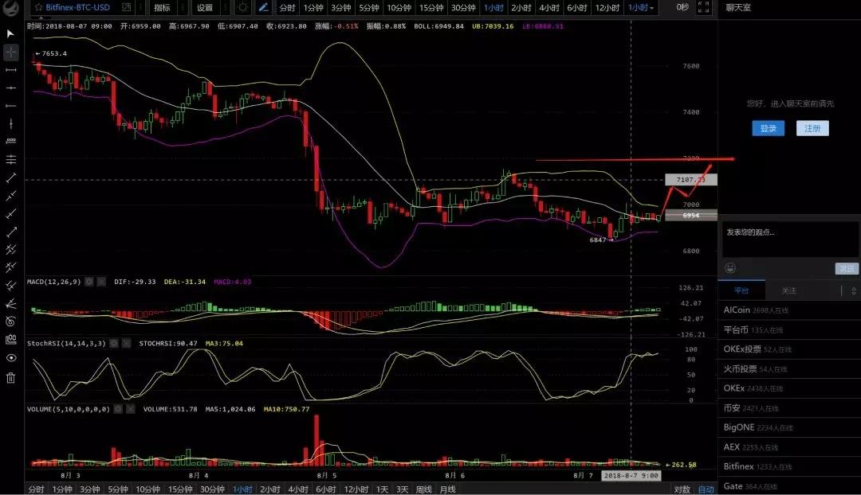The width and height of the screenshot is (861, 495).
Task: Open StochRSI indicator settings gear
Action: [x=114, y=343]
